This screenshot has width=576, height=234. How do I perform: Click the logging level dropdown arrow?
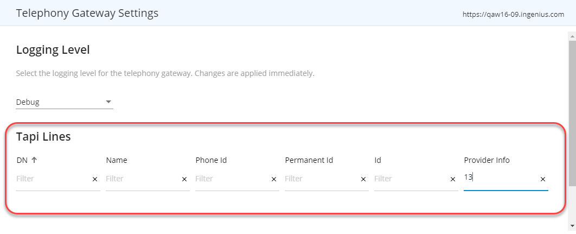click(x=108, y=102)
